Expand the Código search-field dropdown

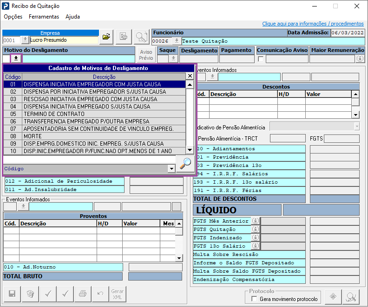tap(171, 169)
